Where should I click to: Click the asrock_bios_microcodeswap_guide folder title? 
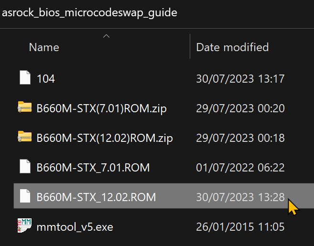pyautogui.click(x=89, y=12)
